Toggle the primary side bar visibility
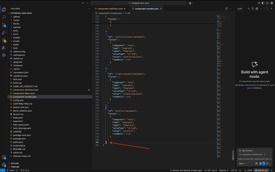Viewport: 275px width, 172px height. click(263, 3)
